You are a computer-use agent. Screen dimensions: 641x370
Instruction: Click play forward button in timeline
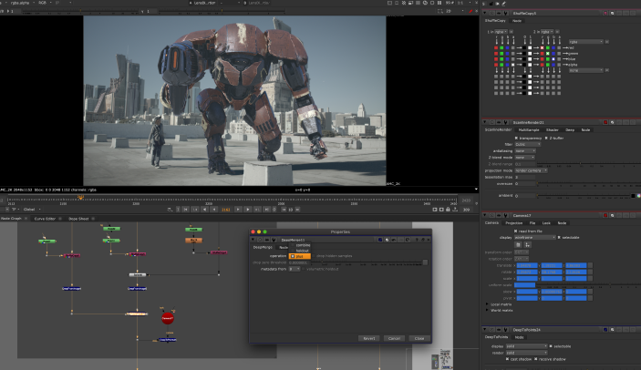coord(248,210)
